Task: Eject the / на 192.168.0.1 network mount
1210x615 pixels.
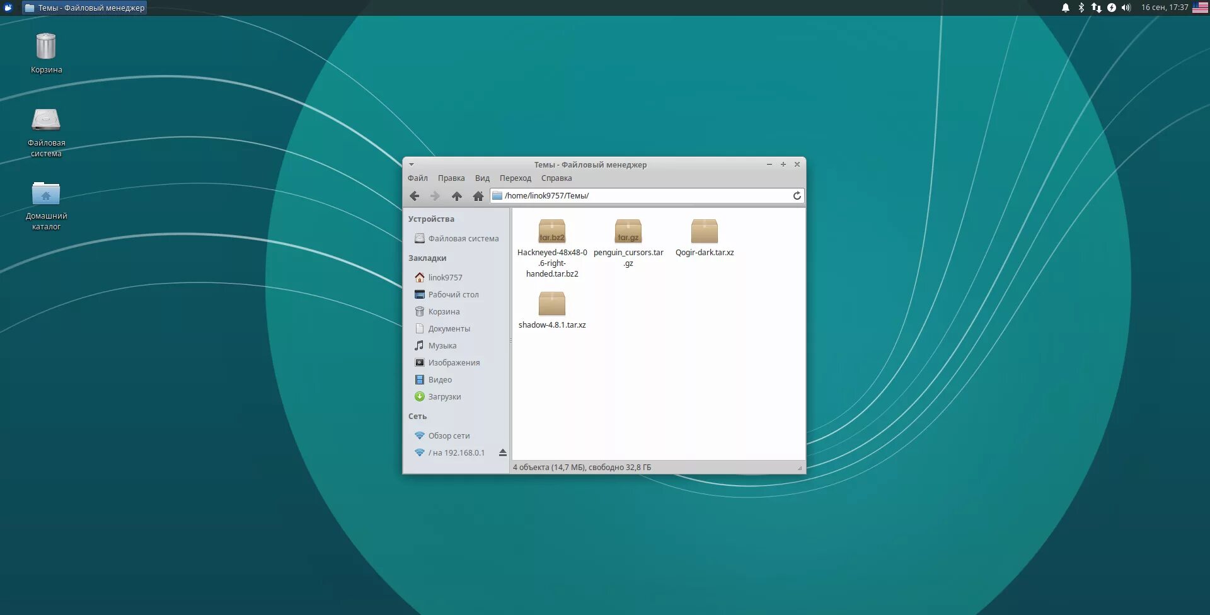Action: (x=502, y=452)
